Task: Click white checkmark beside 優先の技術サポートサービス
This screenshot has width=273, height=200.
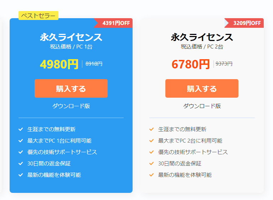Action: tap(21, 152)
